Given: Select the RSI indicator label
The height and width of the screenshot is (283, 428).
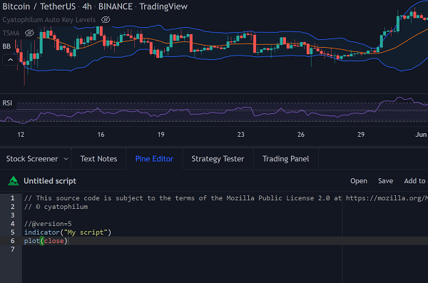Looking at the screenshot, I should 7,103.
